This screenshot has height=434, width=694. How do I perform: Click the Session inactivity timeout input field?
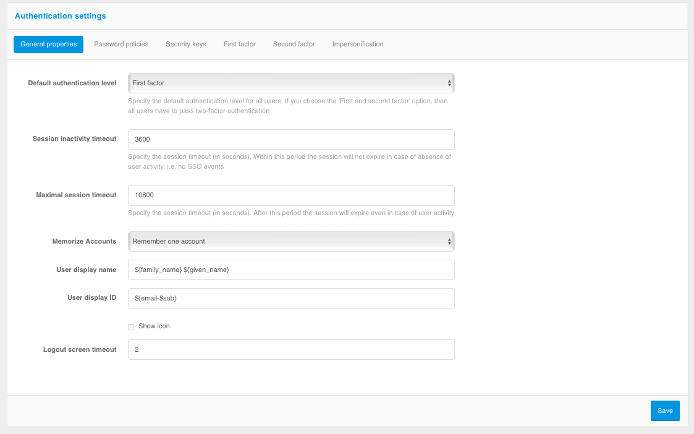291,139
